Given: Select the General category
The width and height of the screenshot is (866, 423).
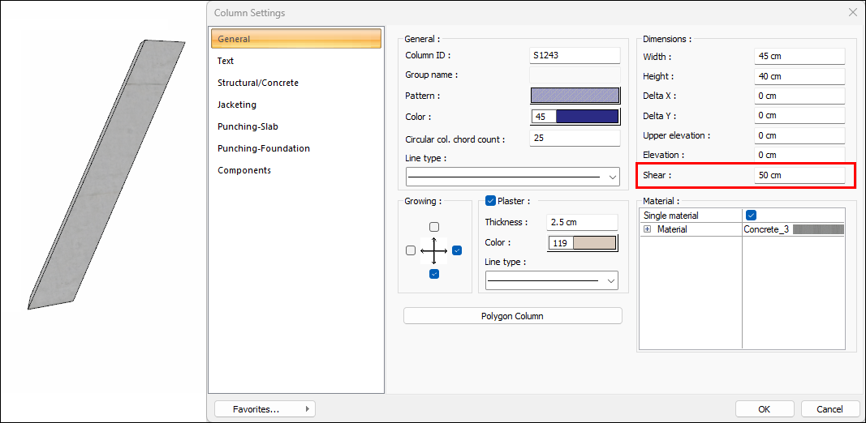Looking at the screenshot, I should [296, 39].
